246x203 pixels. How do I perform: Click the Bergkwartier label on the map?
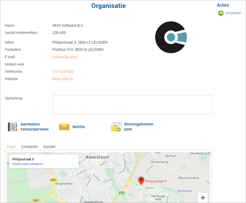(64, 183)
